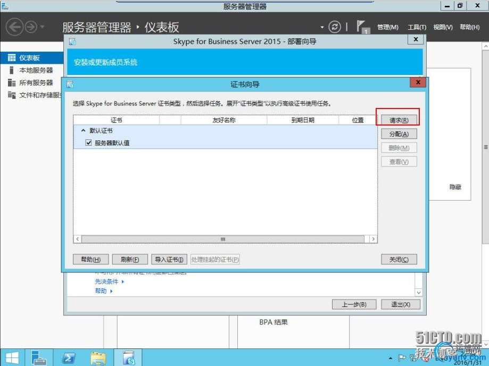Open PowerShell from the taskbar
This screenshot has width=489, height=366.
pyautogui.click(x=69, y=357)
